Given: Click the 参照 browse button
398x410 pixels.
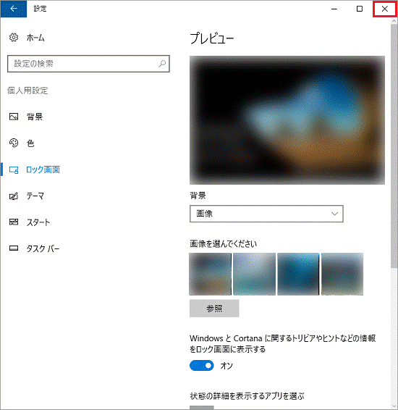Looking at the screenshot, I should (x=214, y=309).
